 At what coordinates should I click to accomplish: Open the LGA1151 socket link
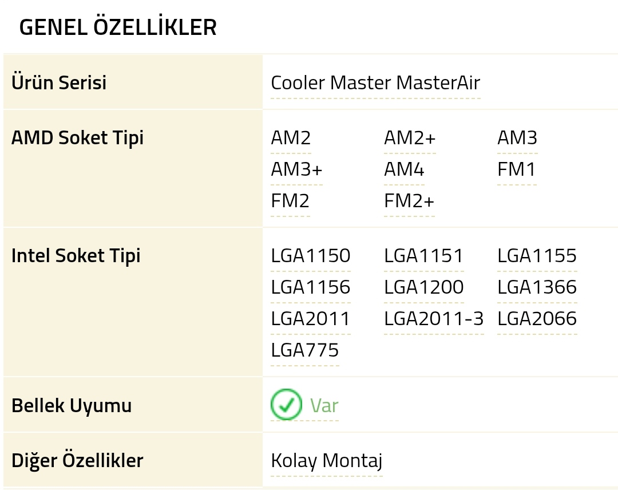coord(424,256)
